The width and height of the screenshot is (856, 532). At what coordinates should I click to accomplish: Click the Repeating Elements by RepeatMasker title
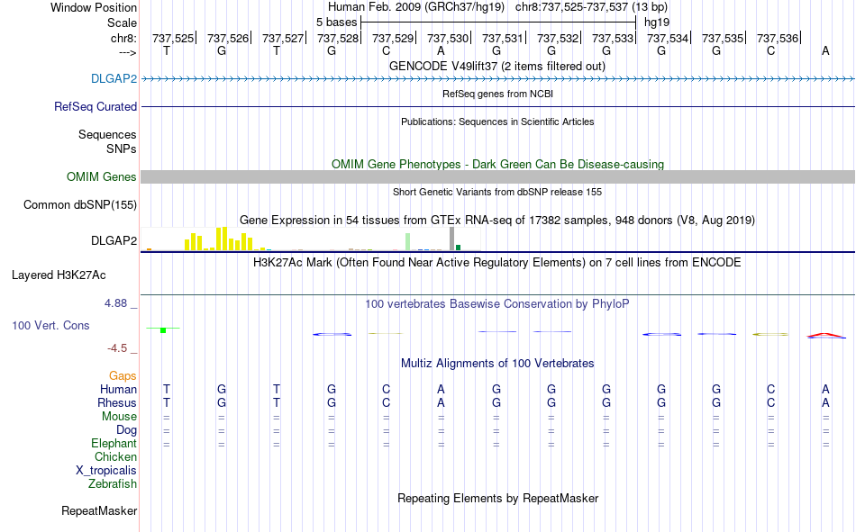tap(497, 498)
